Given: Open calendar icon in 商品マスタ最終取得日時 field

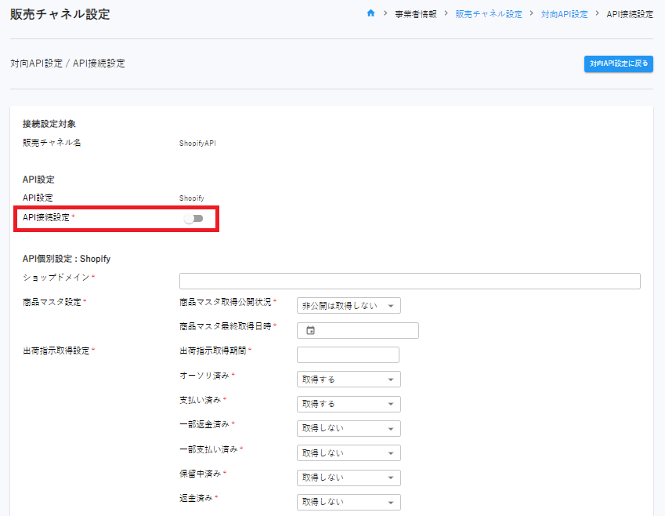Looking at the screenshot, I should pos(310,330).
